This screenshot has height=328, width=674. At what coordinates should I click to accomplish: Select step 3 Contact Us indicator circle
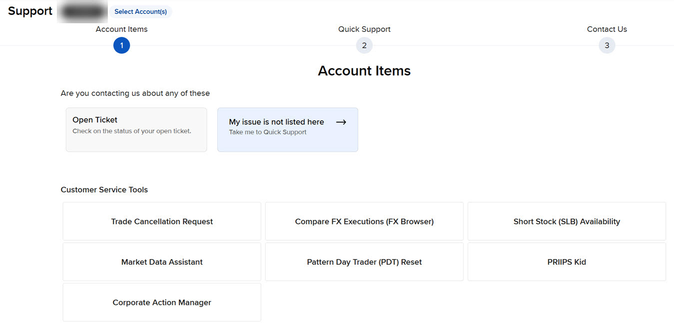(x=607, y=45)
